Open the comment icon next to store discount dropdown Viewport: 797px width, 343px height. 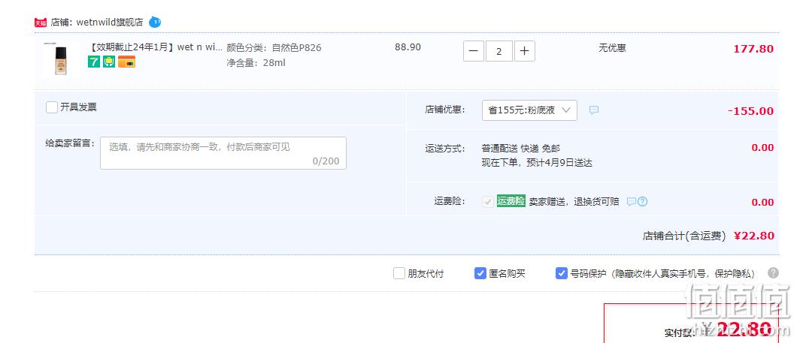click(x=594, y=110)
